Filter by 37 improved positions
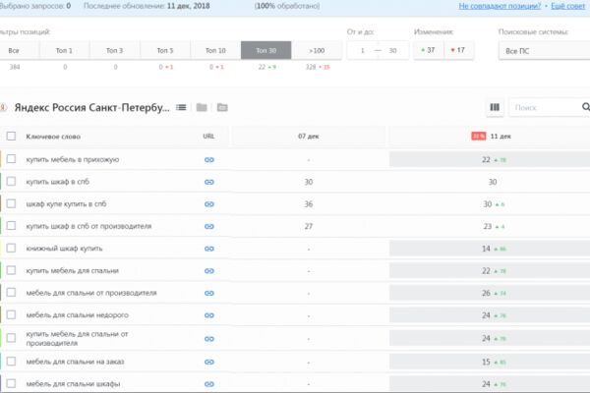This screenshot has width=590, height=393. (428, 50)
